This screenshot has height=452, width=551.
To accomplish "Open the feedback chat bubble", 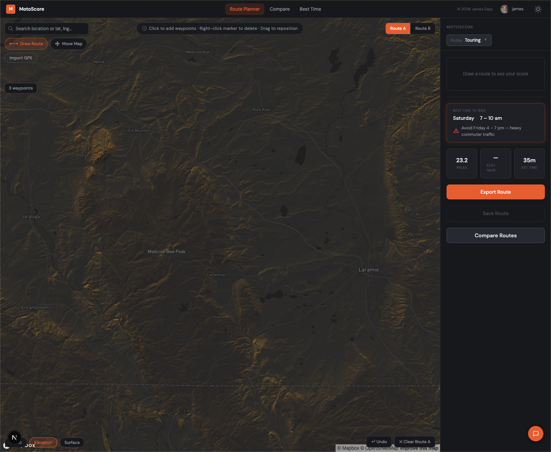I will 536,434.
